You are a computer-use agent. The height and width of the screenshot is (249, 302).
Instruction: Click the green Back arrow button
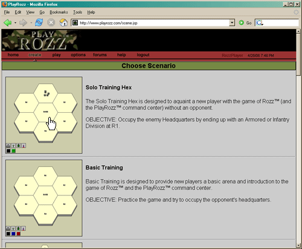[8, 23]
